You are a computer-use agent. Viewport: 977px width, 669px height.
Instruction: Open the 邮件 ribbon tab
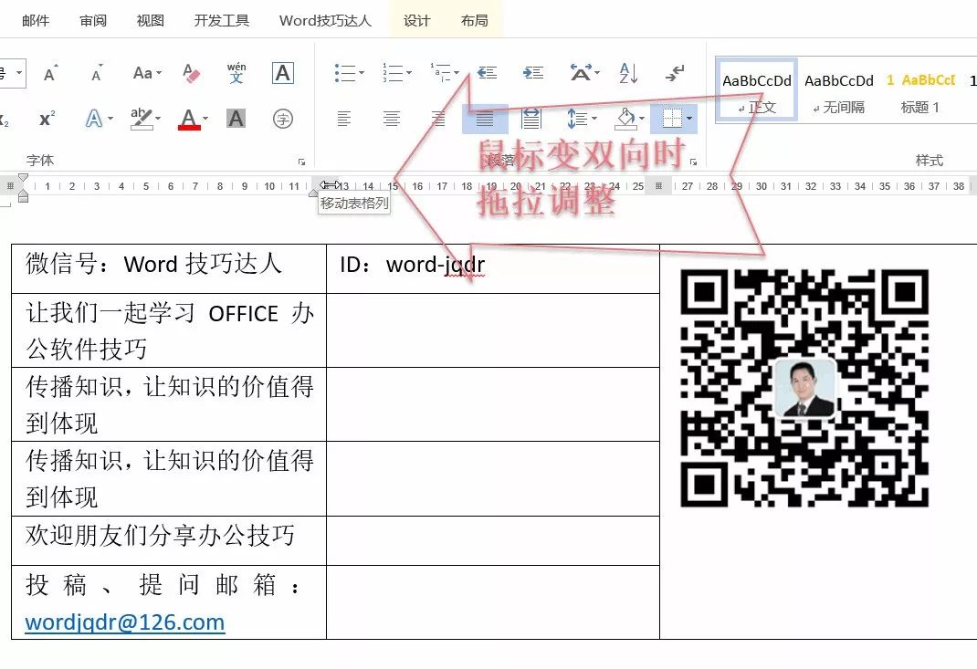[x=36, y=21]
